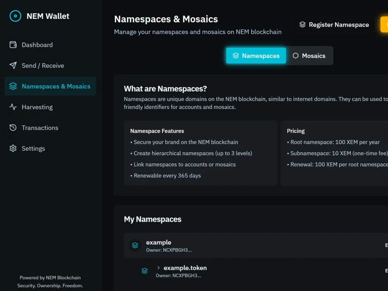Click the Register Namespace button
This screenshot has width=388, height=291.
click(334, 25)
